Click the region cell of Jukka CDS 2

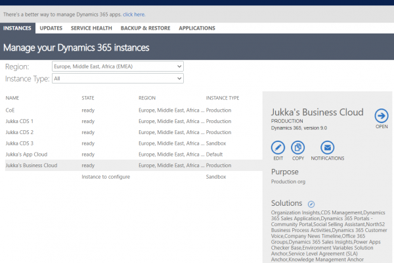coord(171,132)
